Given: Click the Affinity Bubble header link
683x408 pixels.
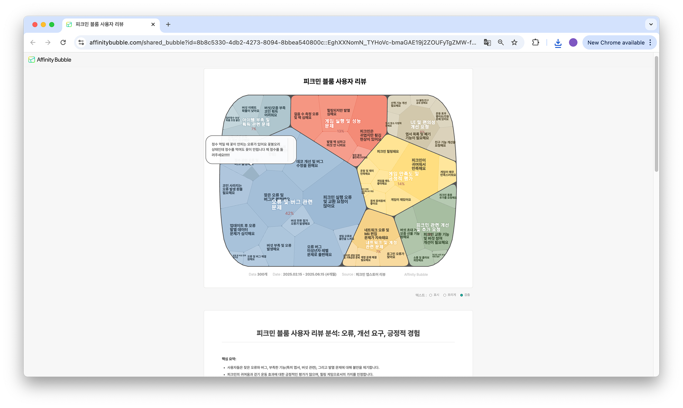Looking at the screenshot, I should tap(54, 60).
